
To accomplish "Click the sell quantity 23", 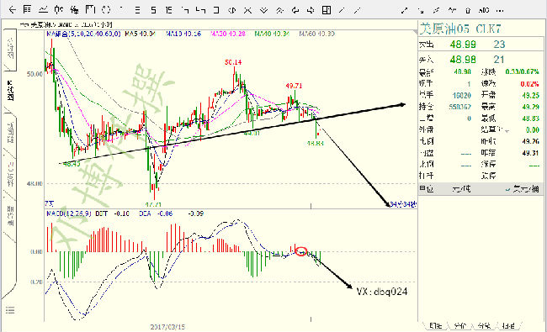I will tap(499, 45).
